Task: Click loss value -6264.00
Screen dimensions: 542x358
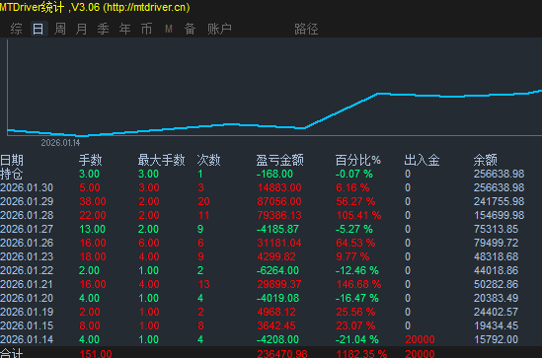Action: coord(277,270)
